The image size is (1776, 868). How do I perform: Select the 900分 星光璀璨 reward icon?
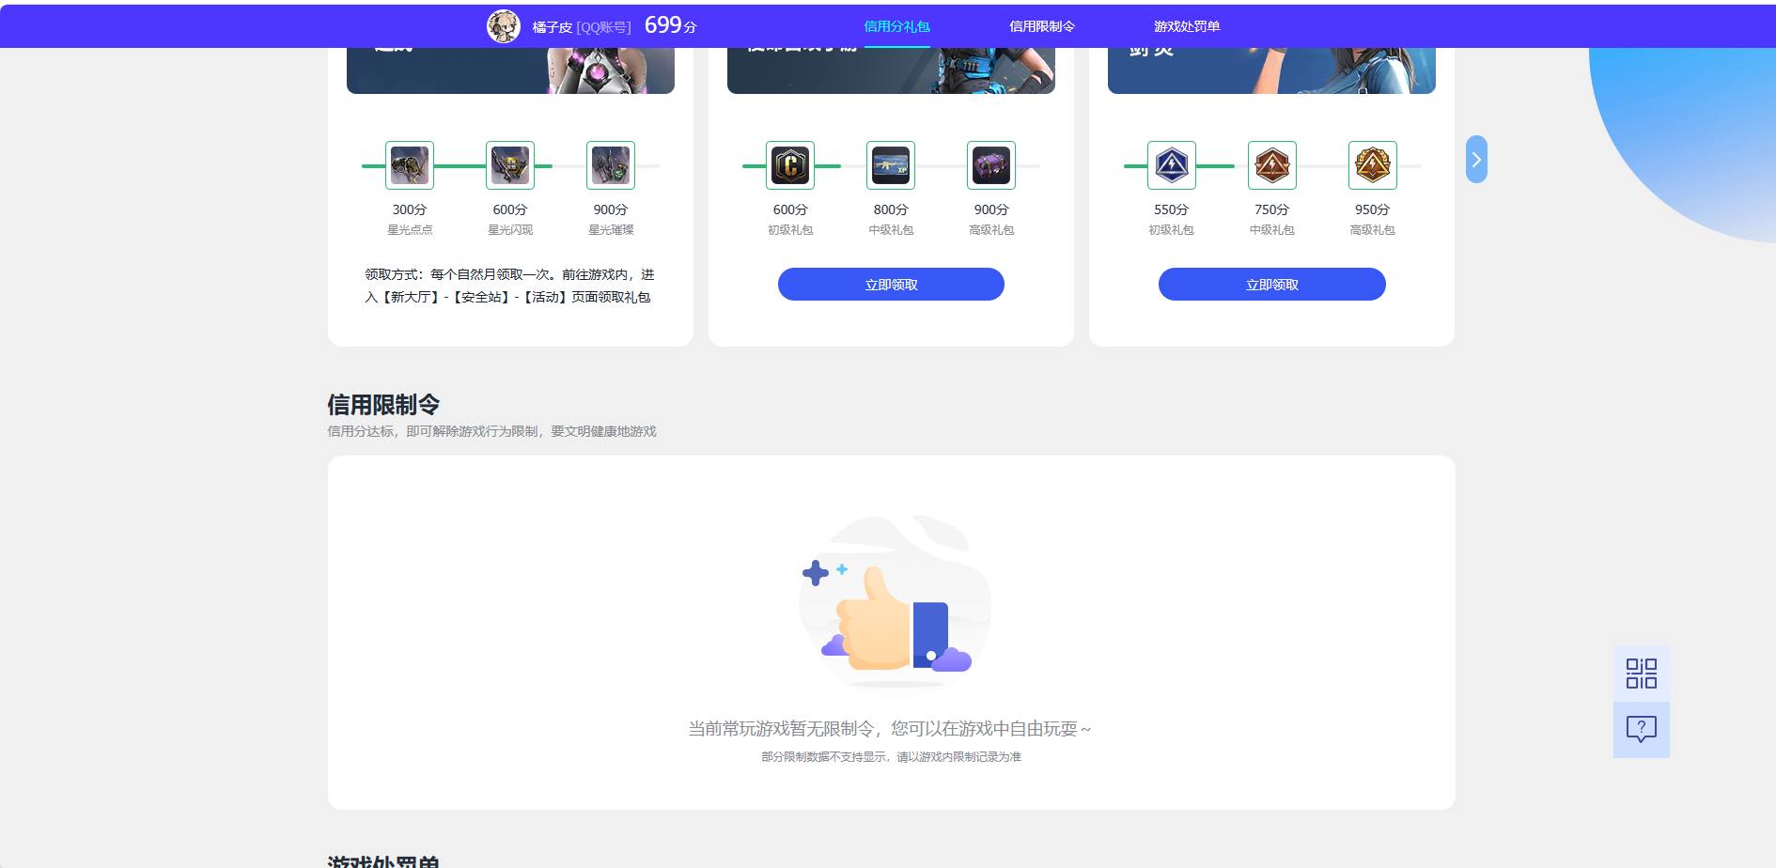[611, 165]
